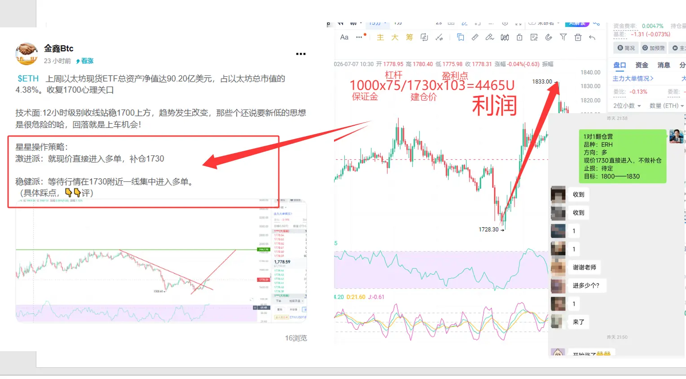Click the 涨幅 -0.04%(-0.63) text
Image resolution: width=686 pixels, height=379 pixels.
pyautogui.click(x=517, y=64)
